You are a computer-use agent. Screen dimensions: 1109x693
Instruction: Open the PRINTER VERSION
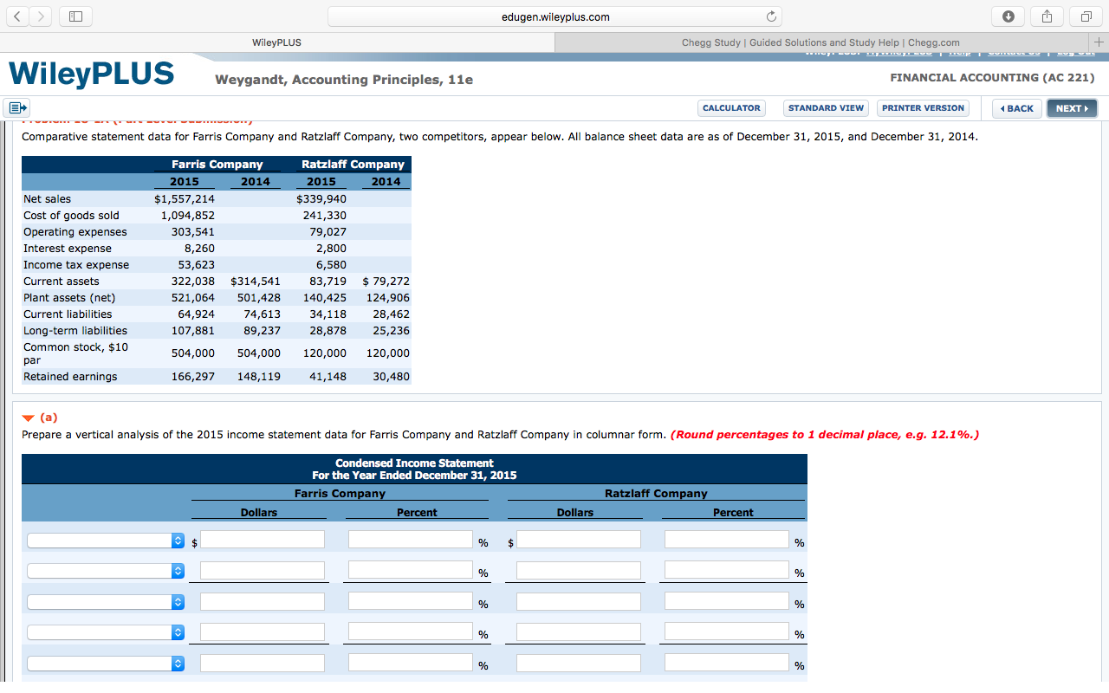click(x=923, y=108)
